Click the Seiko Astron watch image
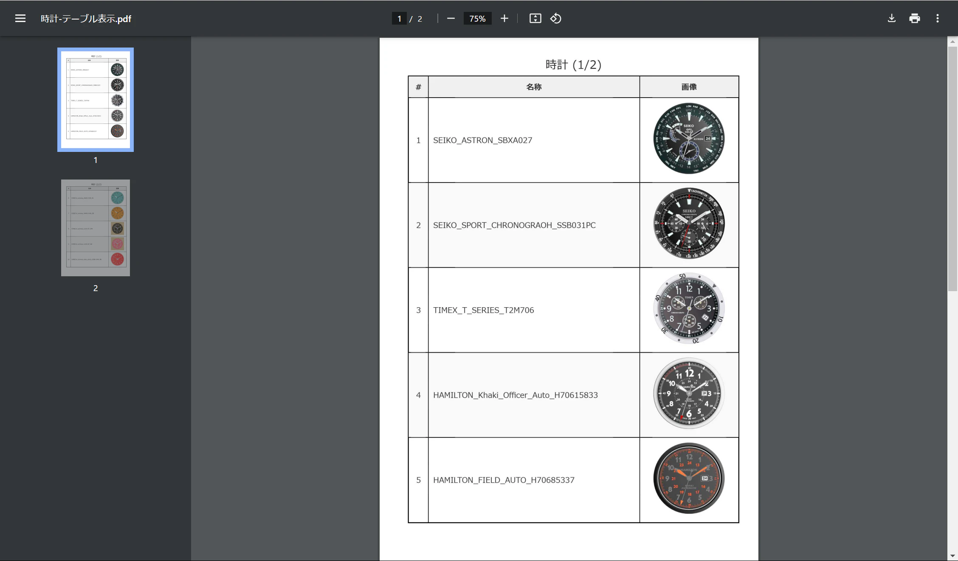Screen dimensions: 958x561 [689, 138]
